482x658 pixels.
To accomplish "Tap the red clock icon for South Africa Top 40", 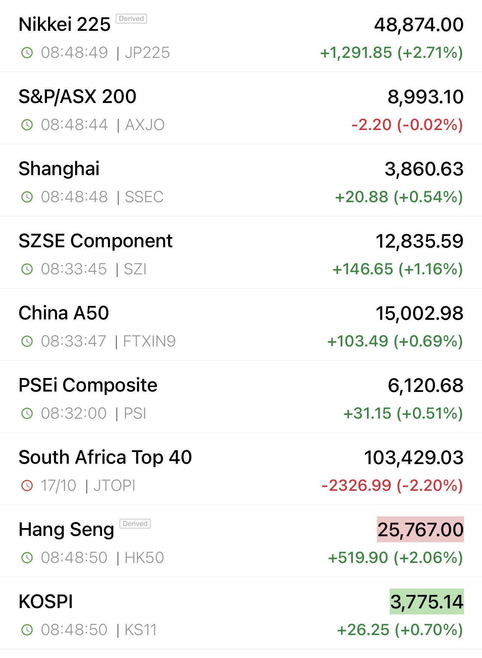I will [x=27, y=486].
